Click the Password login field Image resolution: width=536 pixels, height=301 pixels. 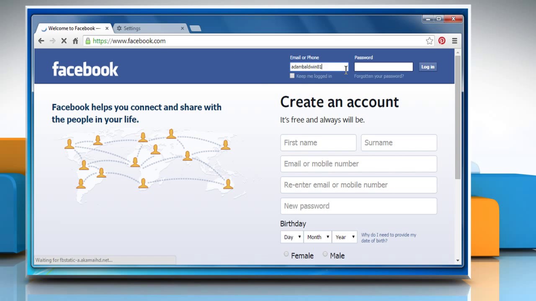(384, 67)
